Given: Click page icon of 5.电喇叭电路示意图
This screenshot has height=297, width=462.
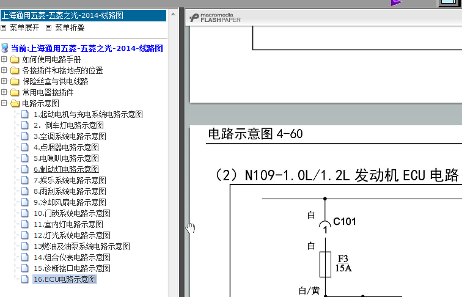Looking at the screenshot, I should coord(25,158).
